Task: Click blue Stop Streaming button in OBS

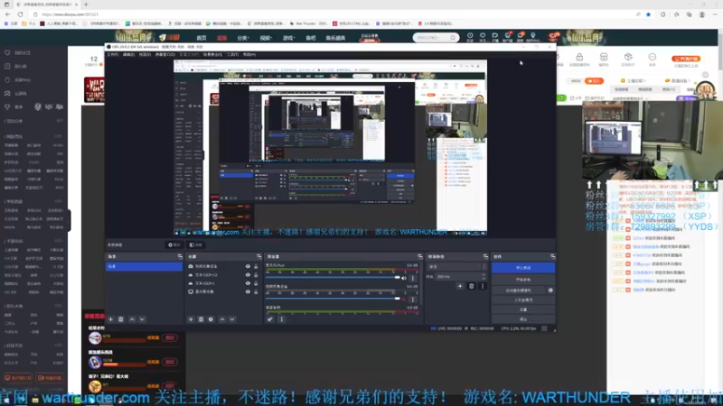Action: (x=523, y=267)
